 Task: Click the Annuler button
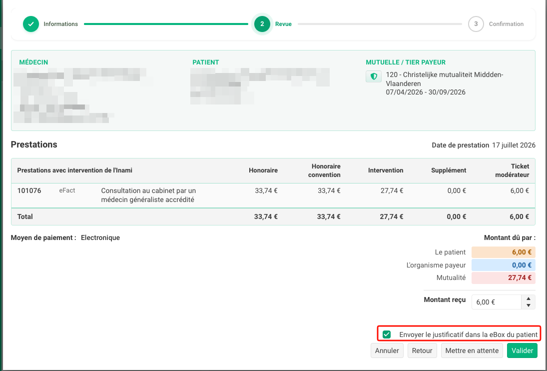[x=387, y=351]
